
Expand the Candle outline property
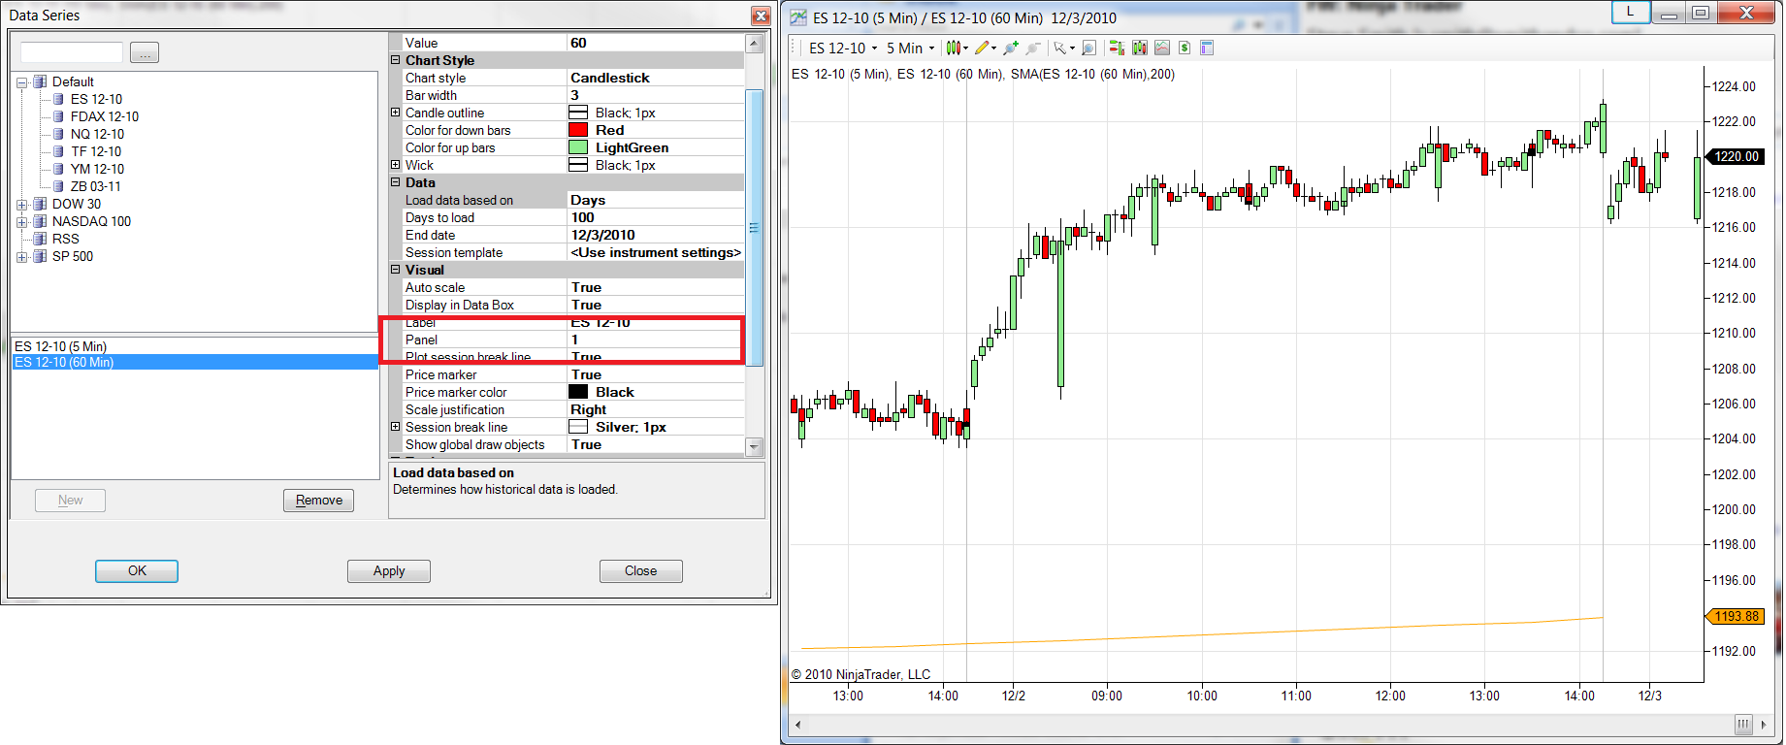coord(396,113)
